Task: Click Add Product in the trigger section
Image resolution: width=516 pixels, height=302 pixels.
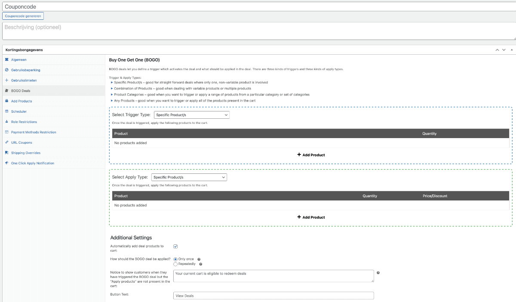Action: point(311,155)
